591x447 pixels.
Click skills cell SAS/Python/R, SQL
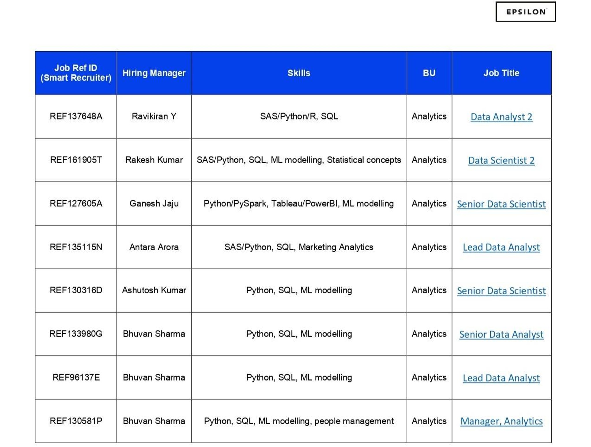pos(299,116)
